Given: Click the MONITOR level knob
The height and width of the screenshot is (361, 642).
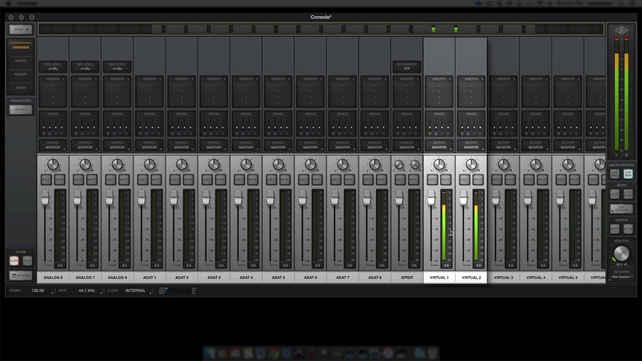Looking at the screenshot, I should 621,253.
